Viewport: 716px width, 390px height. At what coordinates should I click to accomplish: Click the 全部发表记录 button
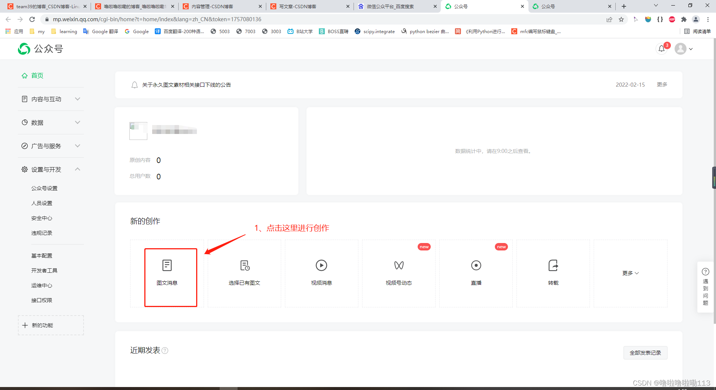point(645,352)
